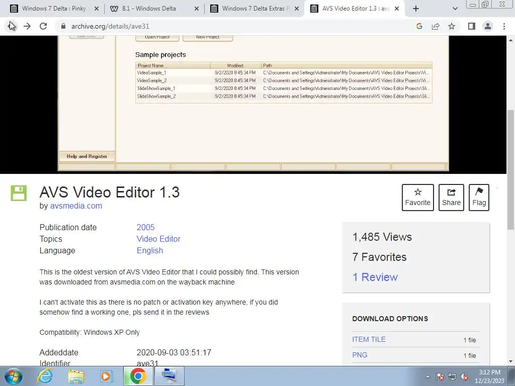Bookmark this page with the star icon
This screenshot has width=515, height=386.
(x=452, y=26)
